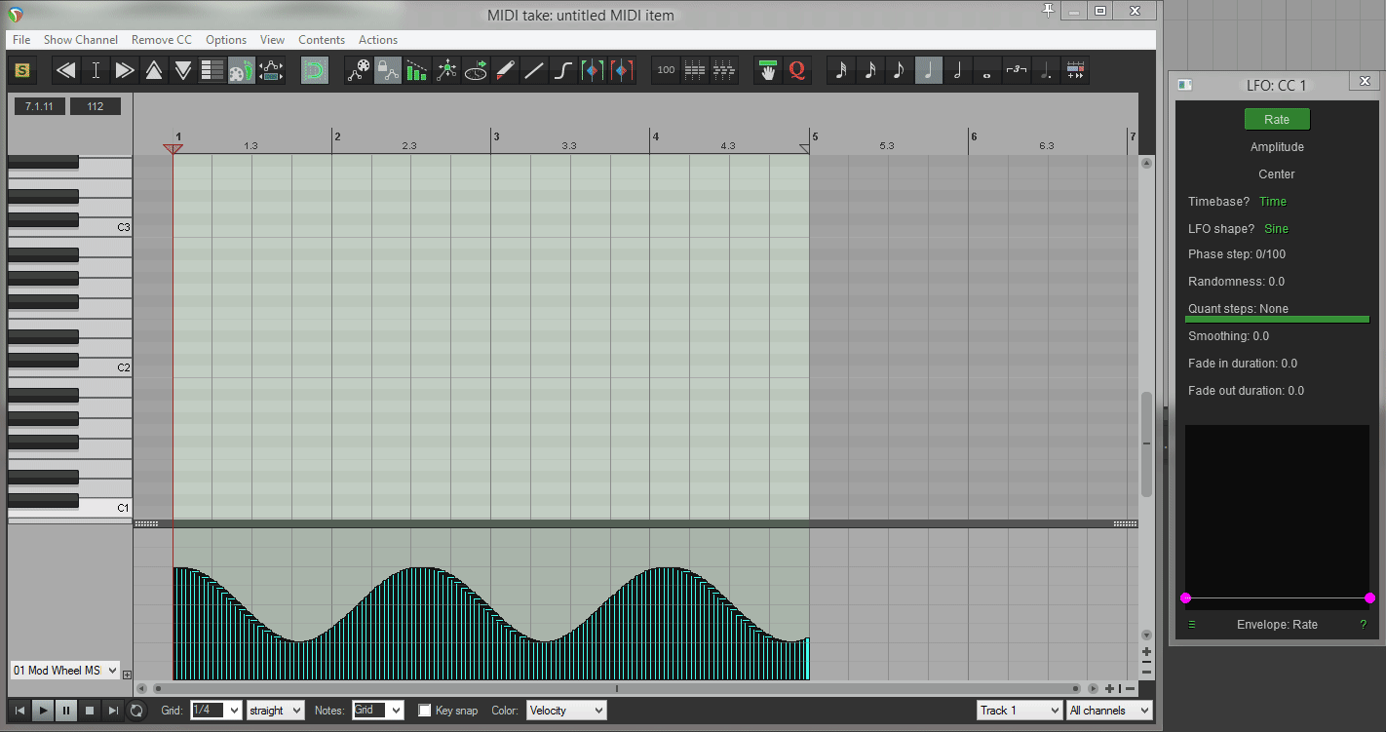Toggle the Timebase setting from Time
This screenshot has height=732, width=1386.
coord(1273,202)
